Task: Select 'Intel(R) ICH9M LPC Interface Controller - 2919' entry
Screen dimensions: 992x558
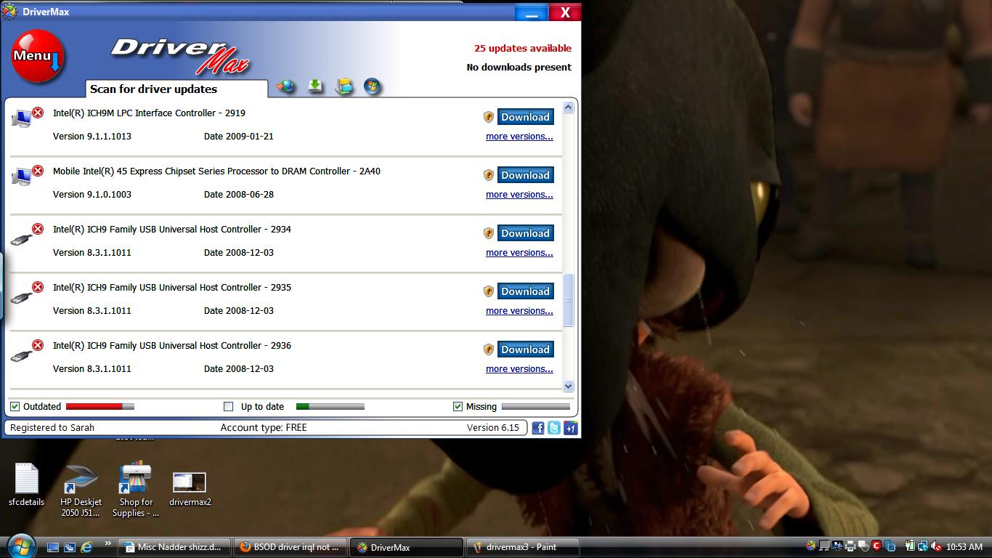Action: point(149,113)
